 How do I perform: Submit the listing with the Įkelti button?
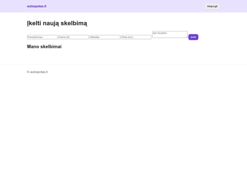[193, 37]
